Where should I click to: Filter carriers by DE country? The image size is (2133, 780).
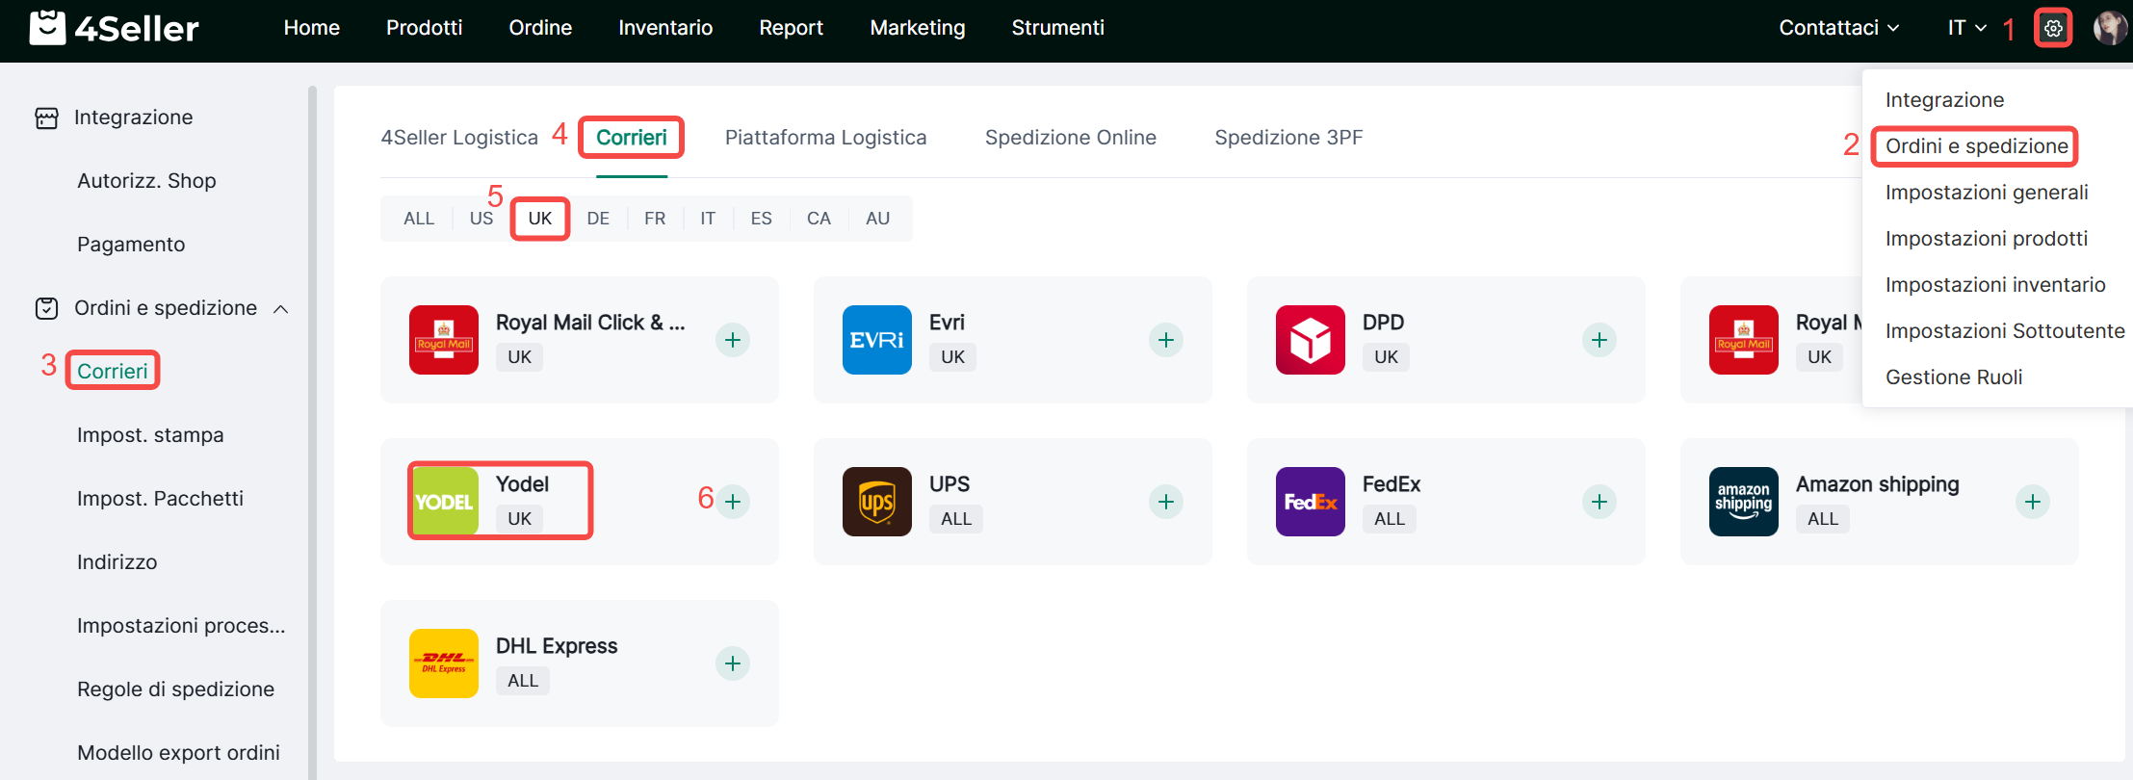(598, 219)
